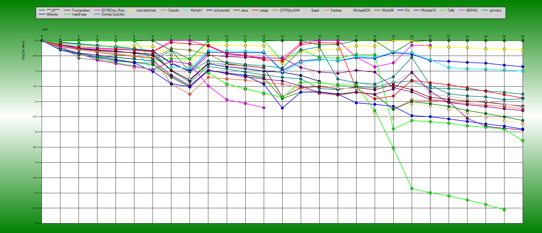Click the Nilski98 legend entry

(x=388, y=10)
